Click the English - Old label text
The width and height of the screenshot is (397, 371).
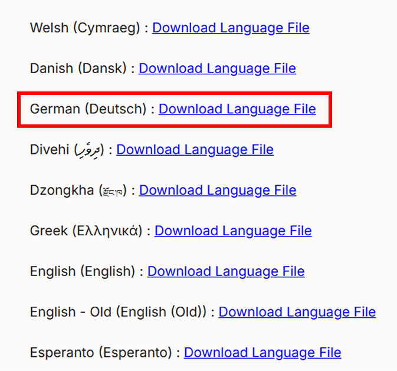coord(118,313)
